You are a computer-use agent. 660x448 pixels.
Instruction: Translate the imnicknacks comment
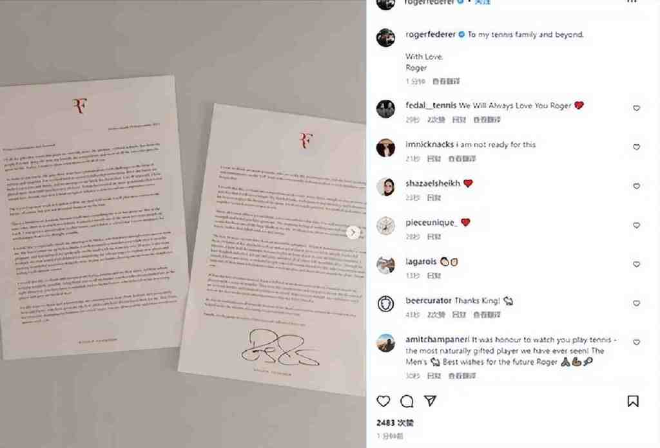click(461, 159)
